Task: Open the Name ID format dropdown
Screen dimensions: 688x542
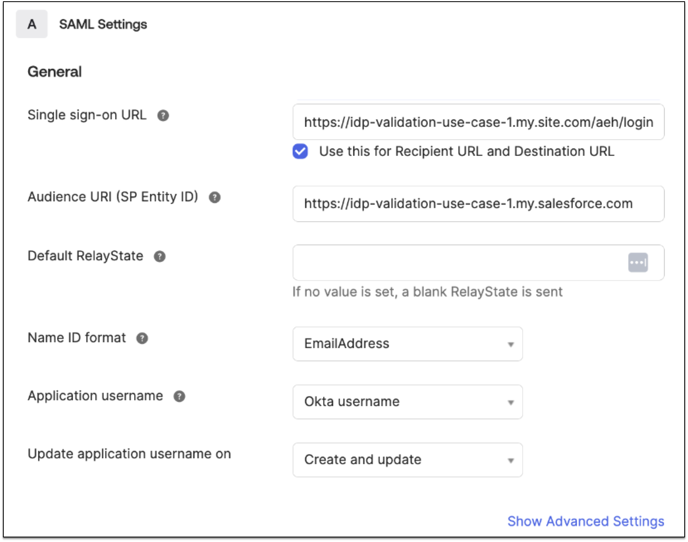Action: 511,344
